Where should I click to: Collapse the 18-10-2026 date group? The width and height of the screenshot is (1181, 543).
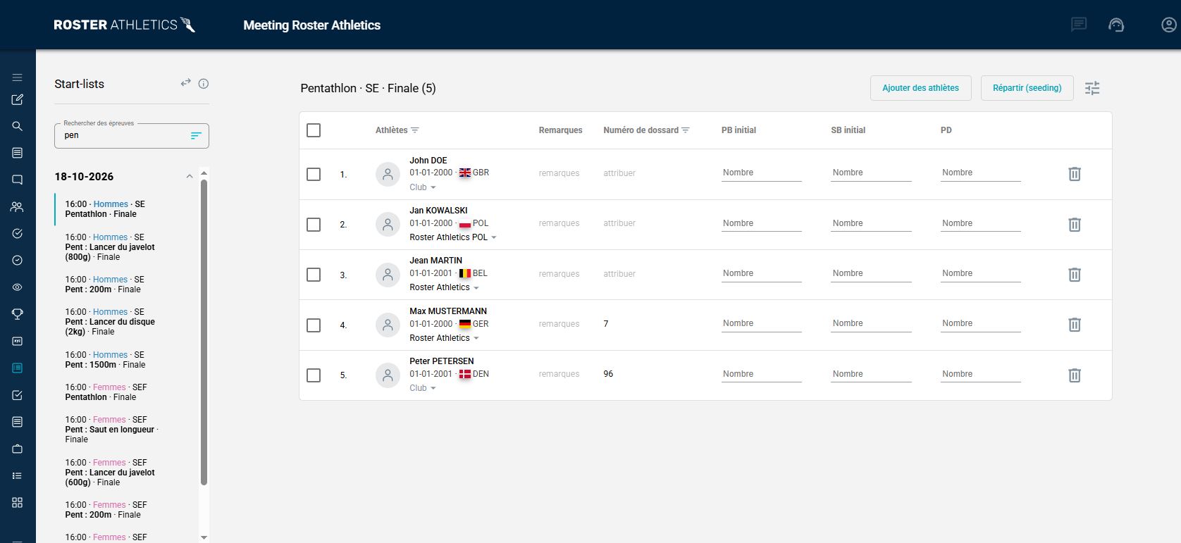point(189,177)
